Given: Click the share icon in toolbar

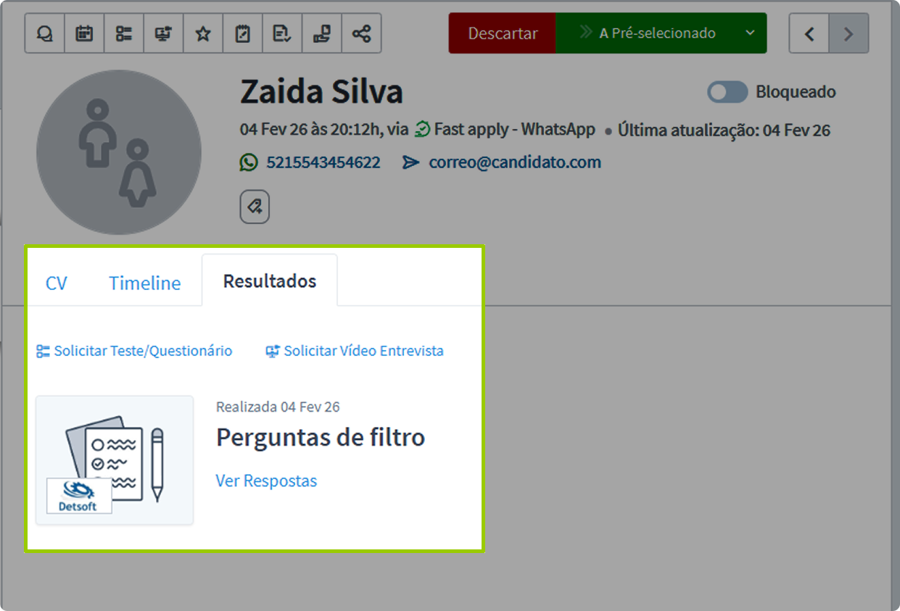Looking at the screenshot, I should point(361,33).
